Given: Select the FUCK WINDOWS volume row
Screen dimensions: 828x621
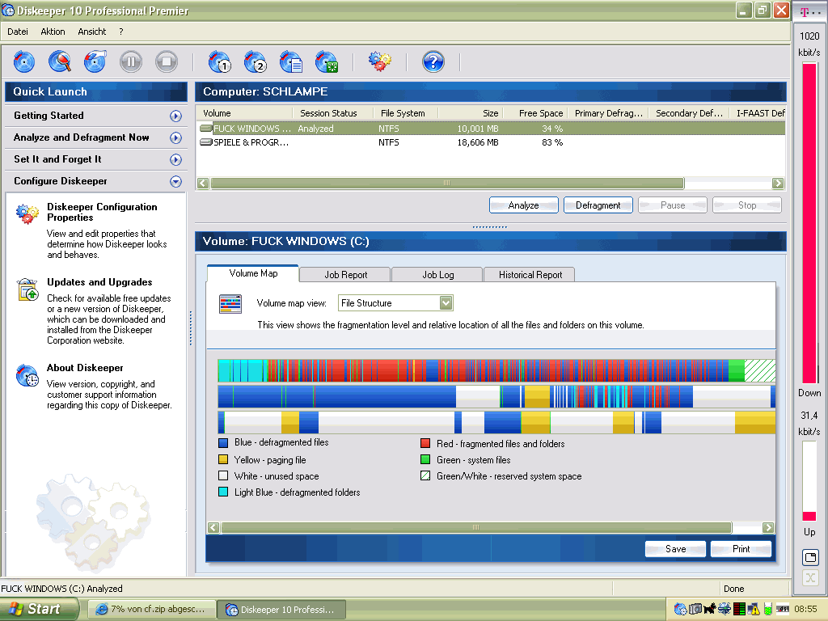Looking at the screenshot, I should tap(490, 129).
